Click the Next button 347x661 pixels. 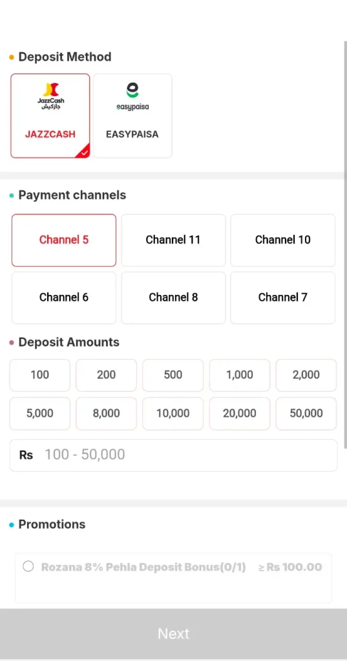(173, 634)
